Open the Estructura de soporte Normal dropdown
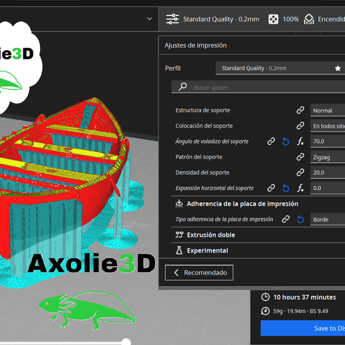The image size is (345, 345). 328,110
